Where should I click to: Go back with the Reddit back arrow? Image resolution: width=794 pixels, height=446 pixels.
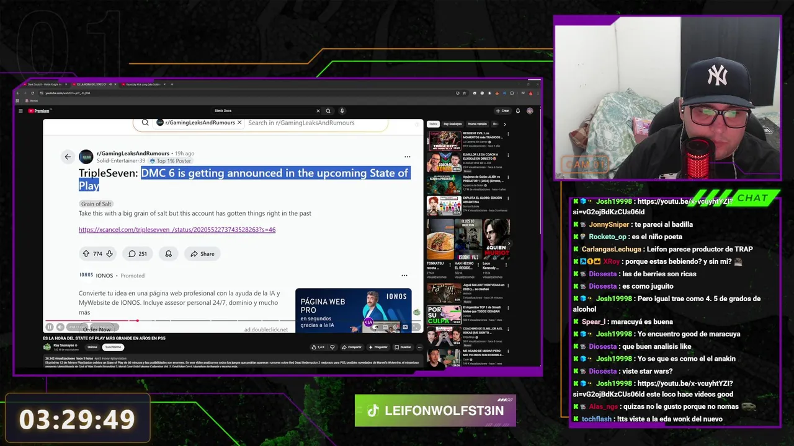click(x=68, y=157)
